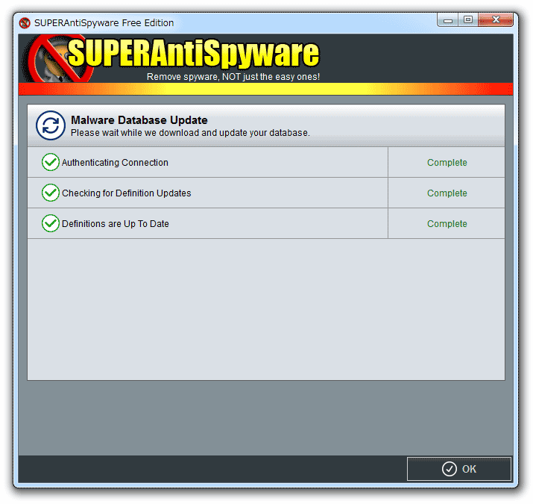Click the OK button
This screenshot has width=533, height=504.
pos(459,469)
